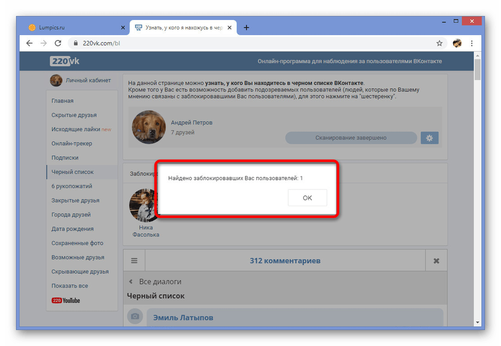Image resolution: width=501 pixels, height=346 pixels.
Task: Open Города друзей in the sidebar
Action: tap(71, 214)
